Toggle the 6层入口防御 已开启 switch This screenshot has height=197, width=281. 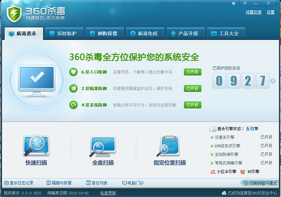click(x=192, y=72)
